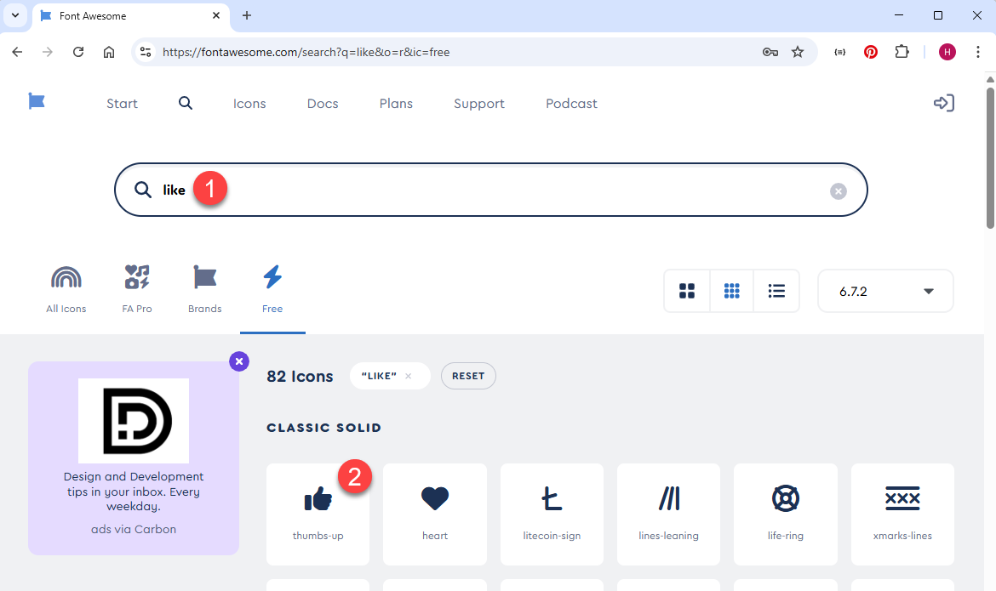This screenshot has width=996, height=591.
Task: Clear the search field text
Action: pos(839,191)
